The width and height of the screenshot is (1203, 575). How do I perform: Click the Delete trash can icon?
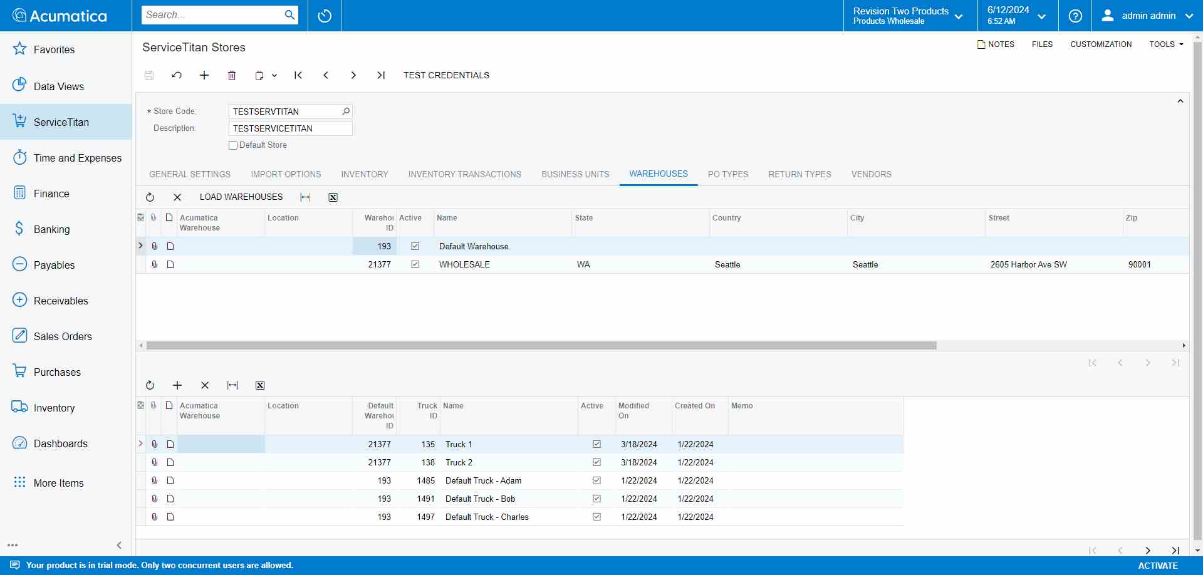coord(232,75)
